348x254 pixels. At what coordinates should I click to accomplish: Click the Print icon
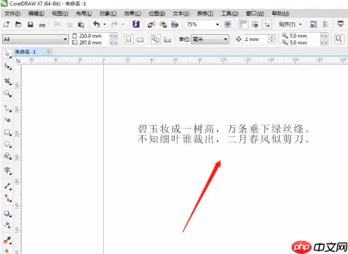point(42,24)
